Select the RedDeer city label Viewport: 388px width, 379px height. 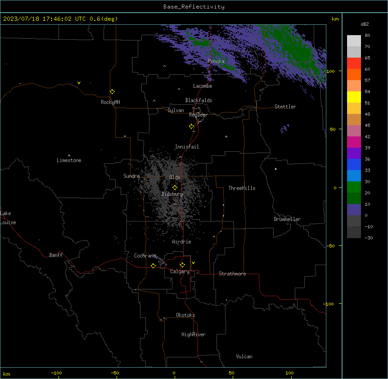pyautogui.click(x=198, y=115)
